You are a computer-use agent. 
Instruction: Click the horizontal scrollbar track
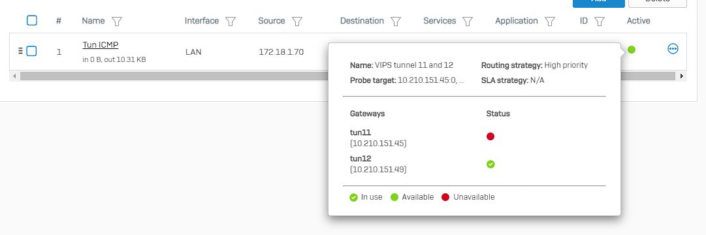tap(174, 76)
